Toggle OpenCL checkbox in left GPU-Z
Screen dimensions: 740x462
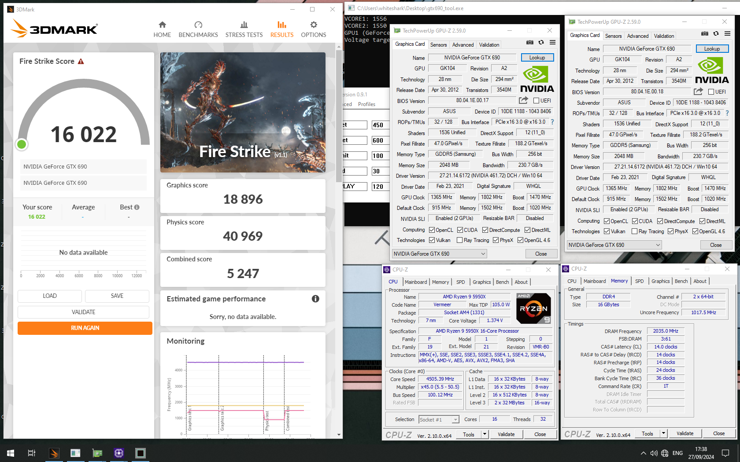click(432, 230)
